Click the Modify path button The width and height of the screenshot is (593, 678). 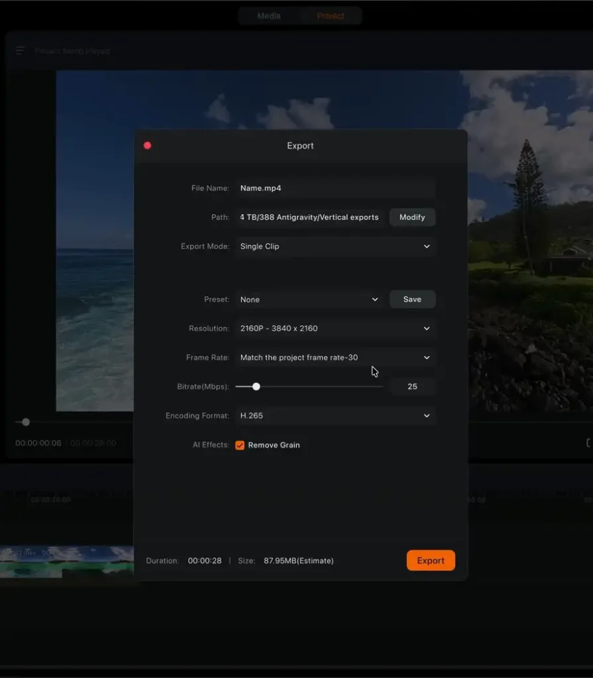[x=412, y=217]
